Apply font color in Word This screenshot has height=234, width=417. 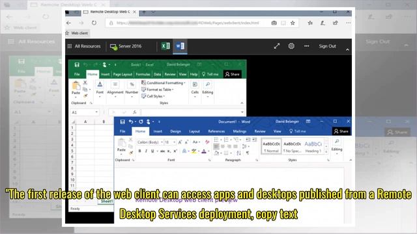tap(204, 151)
